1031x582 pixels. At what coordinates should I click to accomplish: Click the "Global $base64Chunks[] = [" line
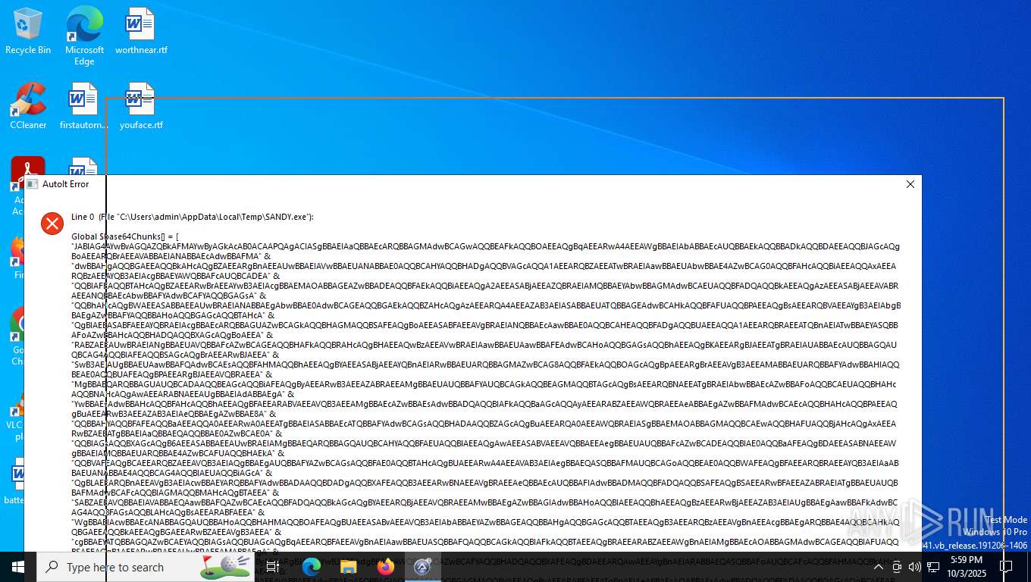[x=125, y=236]
